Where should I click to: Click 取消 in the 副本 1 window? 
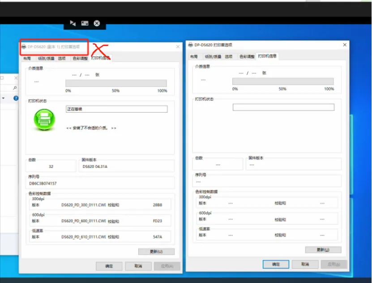(138, 266)
